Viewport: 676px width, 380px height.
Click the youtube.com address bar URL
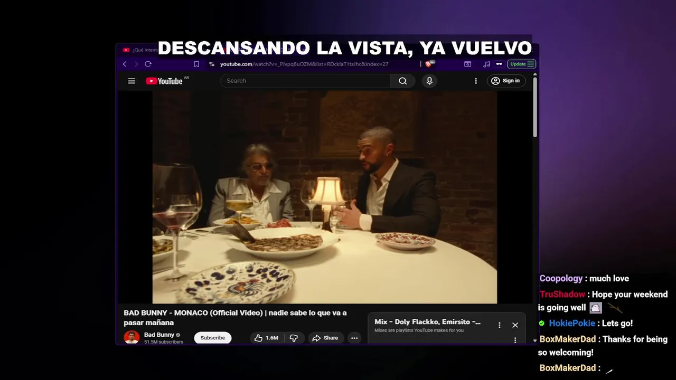click(x=304, y=64)
